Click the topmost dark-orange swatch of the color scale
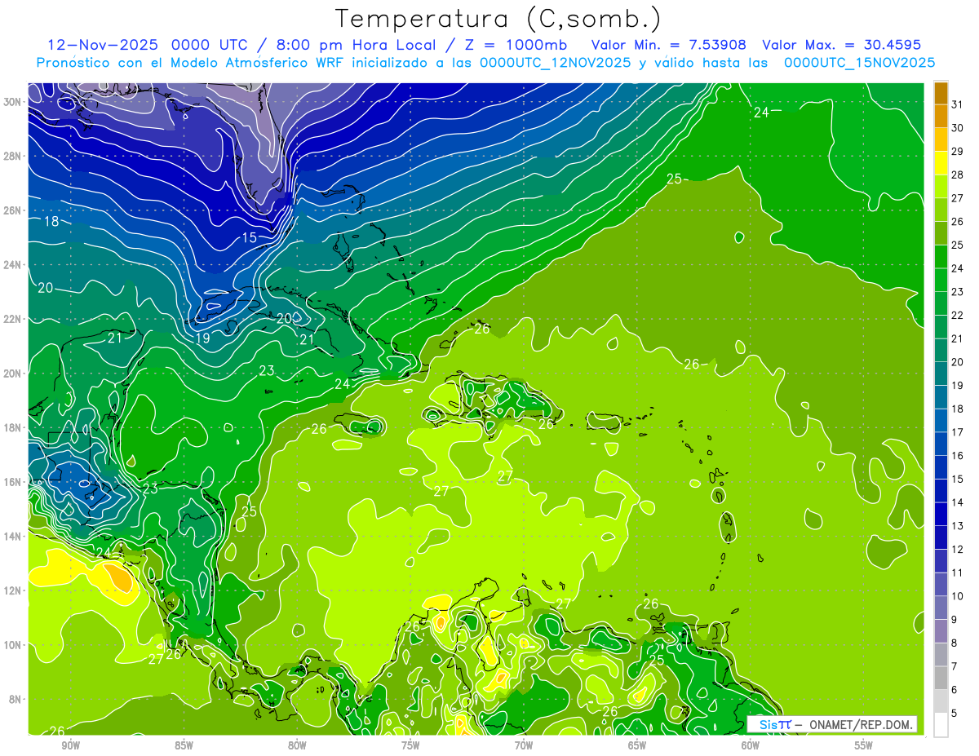The width and height of the screenshot is (979, 756). coord(941,93)
